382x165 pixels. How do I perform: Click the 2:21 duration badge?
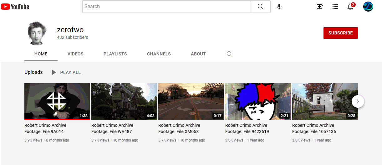[x=284, y=116]
